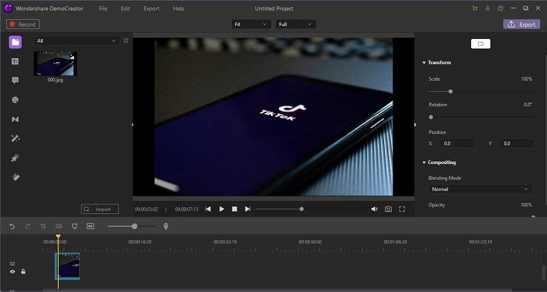Screen dimensions: 547x292
Task: Click the yellow playhead marker
Action: [x=58, y=237]
